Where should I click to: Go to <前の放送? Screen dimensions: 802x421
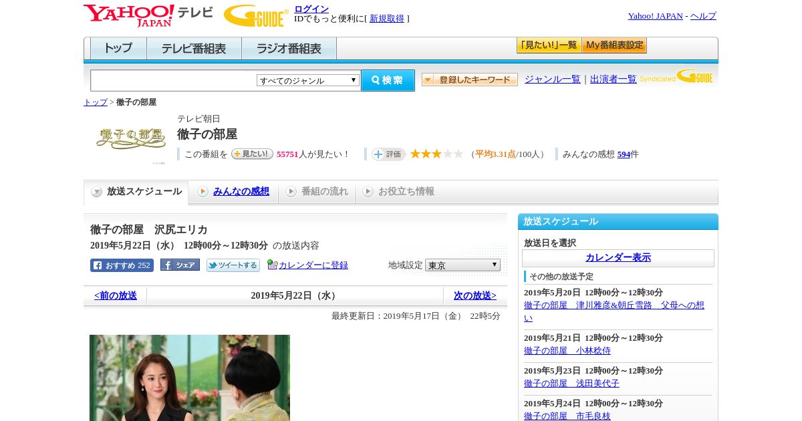click(116, 295)
